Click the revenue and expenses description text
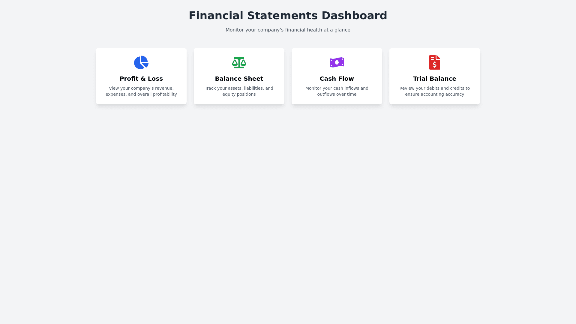 [x=141, y=91]
